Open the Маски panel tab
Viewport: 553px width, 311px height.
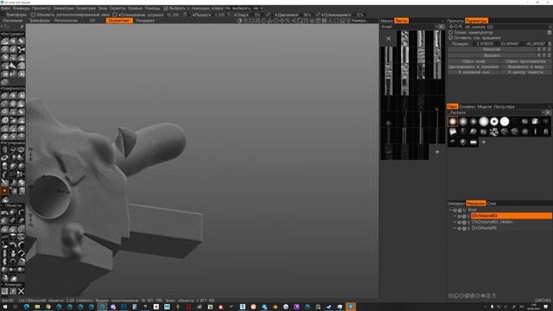click(386, 21)
